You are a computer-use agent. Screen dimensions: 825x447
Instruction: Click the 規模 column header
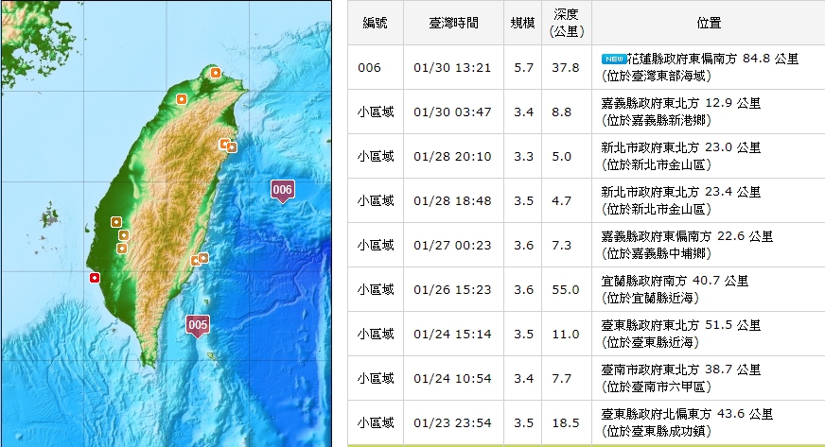[522, 23]
